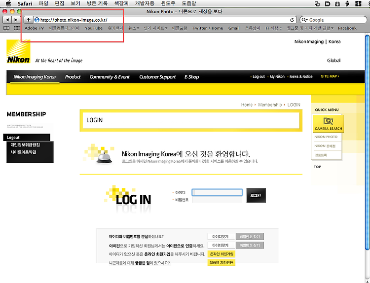Click 비밀번호 찾기 beside the lost-password line
370x283 pixels.
coord(250,237)
